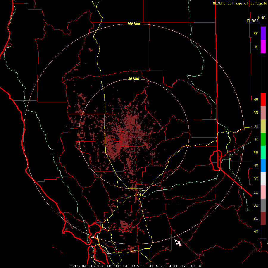Click the UK legend label
Viewport: 268px width, 268px height.
pyautogui.click(x=256, y=47)
